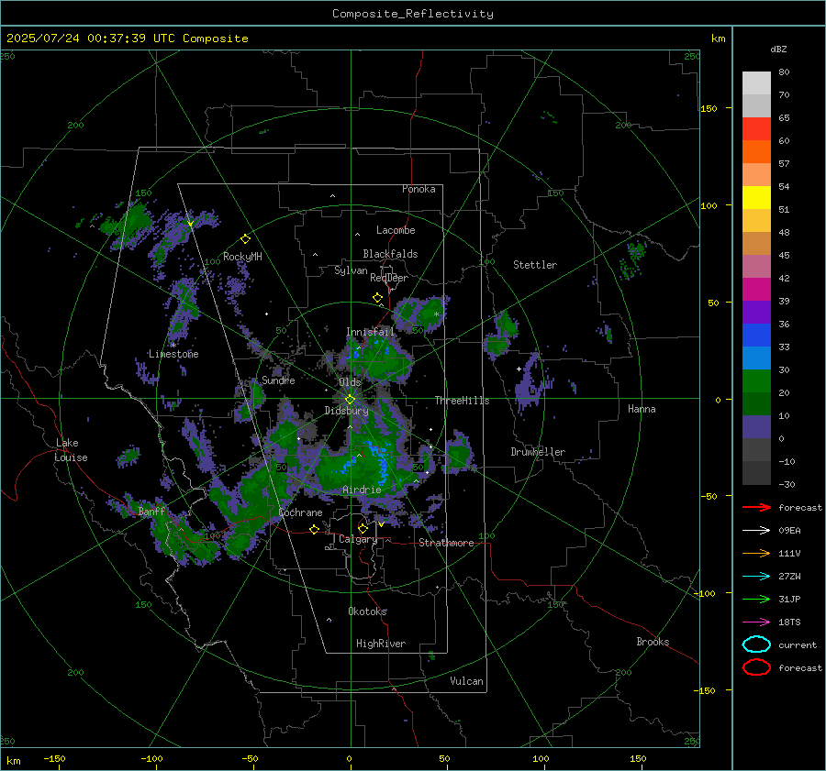
Task: Click the Banff city label
Action: click(x=151, y=511)
